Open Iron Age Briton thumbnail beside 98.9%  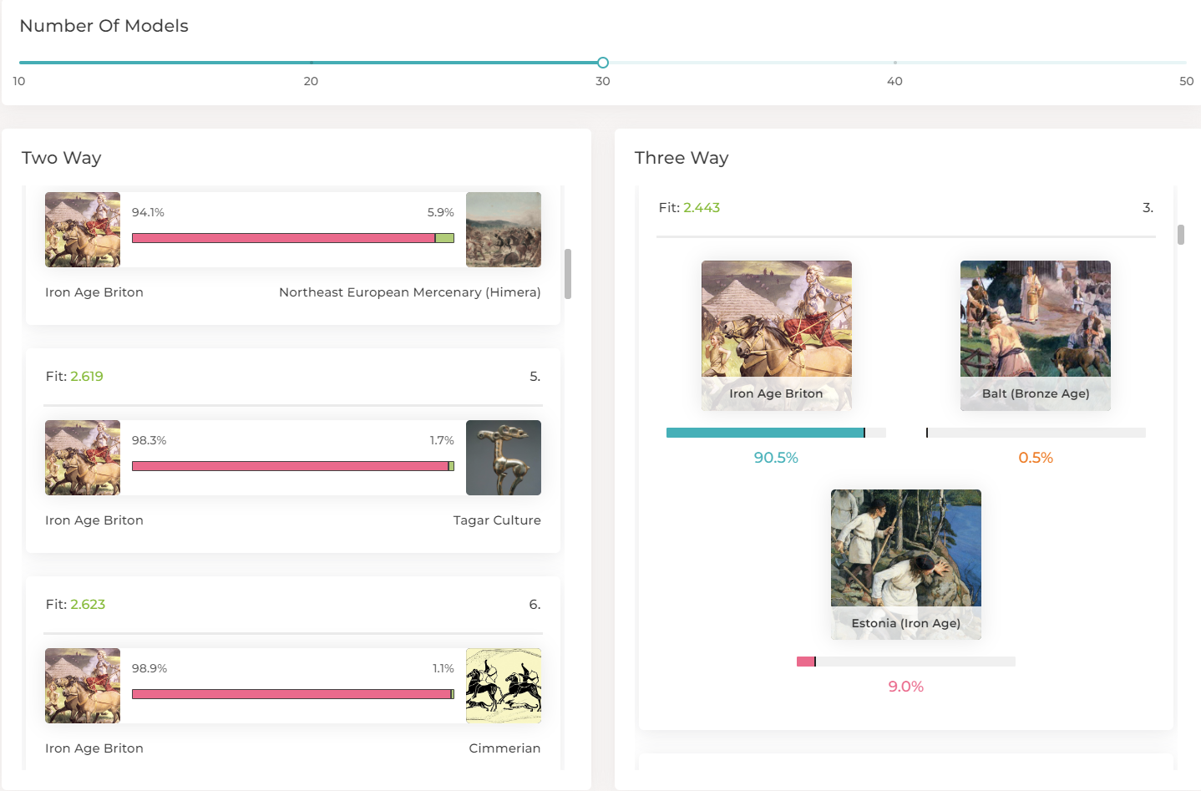83,686
